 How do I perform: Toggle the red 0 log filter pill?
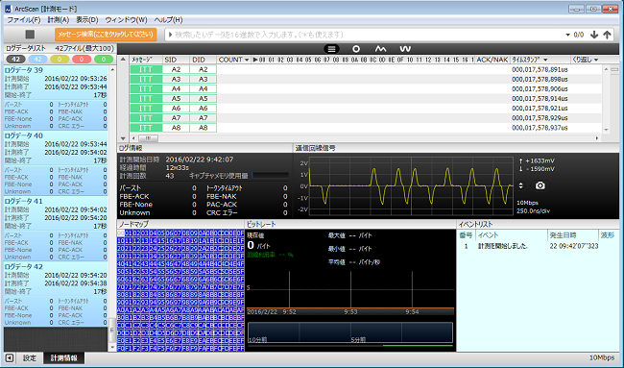(x=82, y=60)
